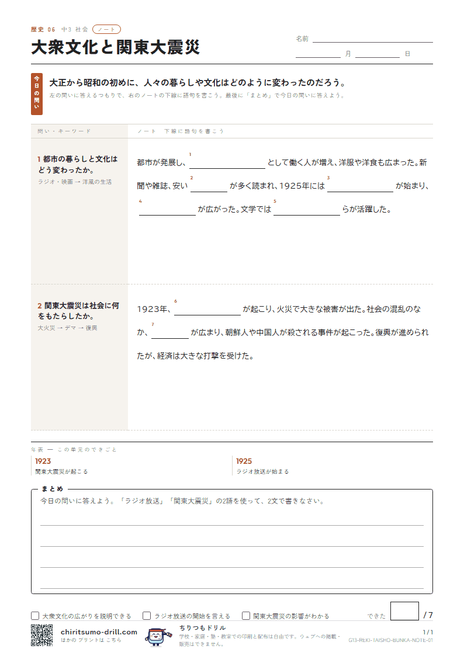Image resolution: width=464 pixels, height=656 pixels.
Task: Click blank 5 after 文学では
Action: (x=307, y=210)
